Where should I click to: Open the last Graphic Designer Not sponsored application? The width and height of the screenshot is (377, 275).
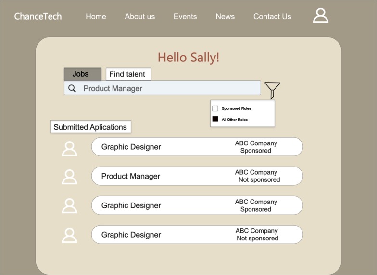197,234
